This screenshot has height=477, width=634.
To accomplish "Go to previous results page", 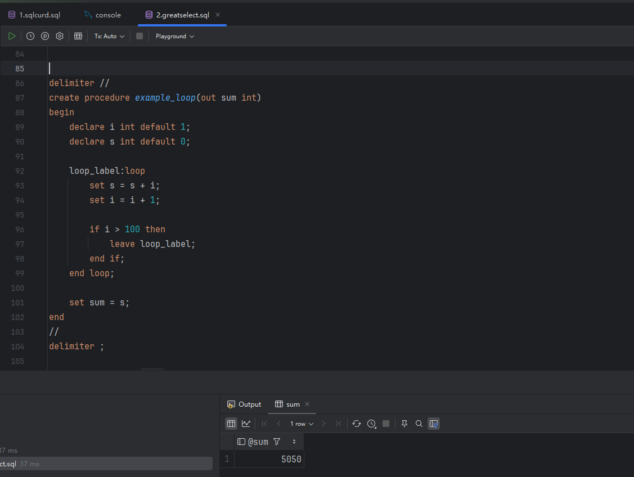I will pyautogui.click(x=278, y=424).
